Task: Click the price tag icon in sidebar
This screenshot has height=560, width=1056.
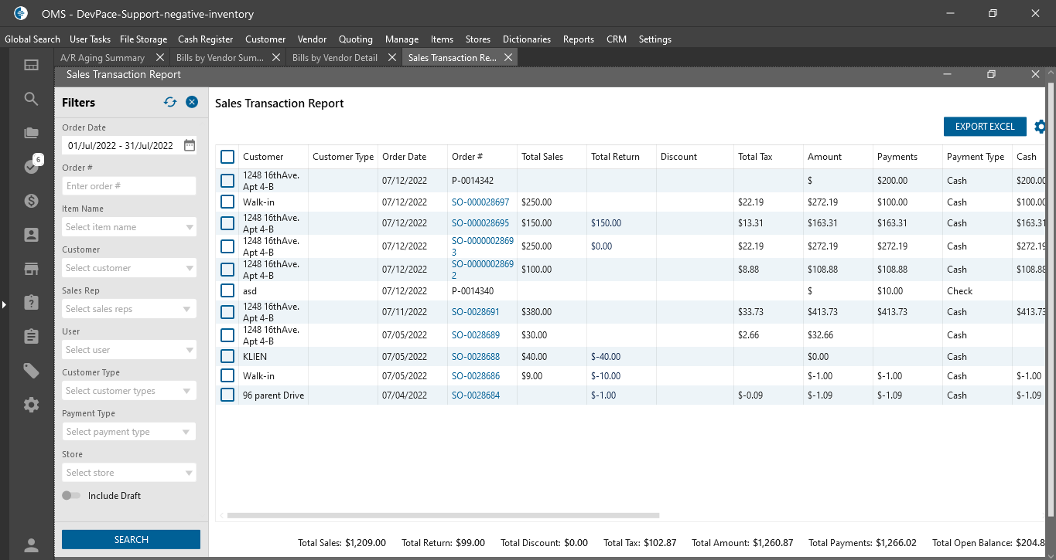Action: coord(31,371)
